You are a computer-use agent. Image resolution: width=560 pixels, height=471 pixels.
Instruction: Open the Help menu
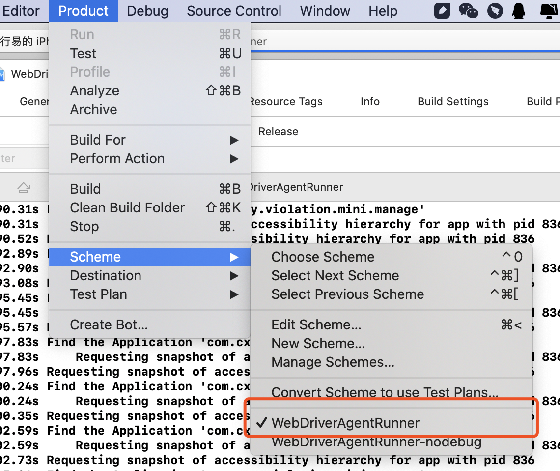[383, 11]
